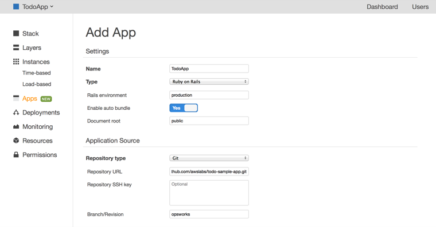Click the Monitoring chart icon
This screenshot has height=227, width=436.
(16, 126)
